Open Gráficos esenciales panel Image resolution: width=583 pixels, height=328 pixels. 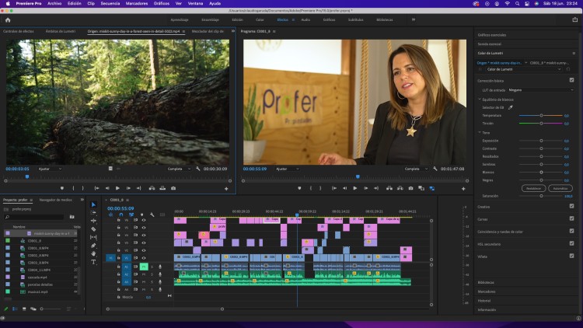pyautogui.click(x=492, y=35)
